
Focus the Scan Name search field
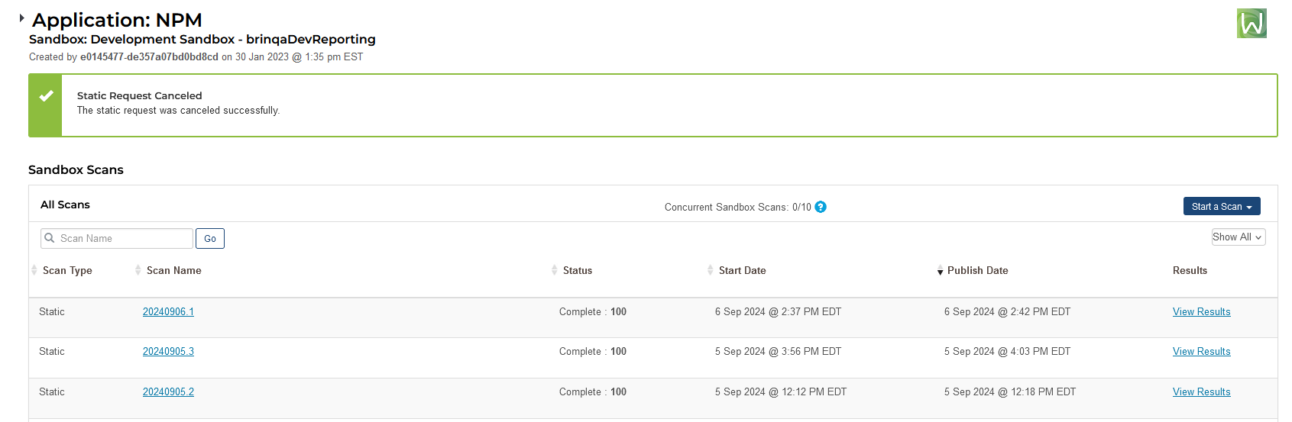117,238
